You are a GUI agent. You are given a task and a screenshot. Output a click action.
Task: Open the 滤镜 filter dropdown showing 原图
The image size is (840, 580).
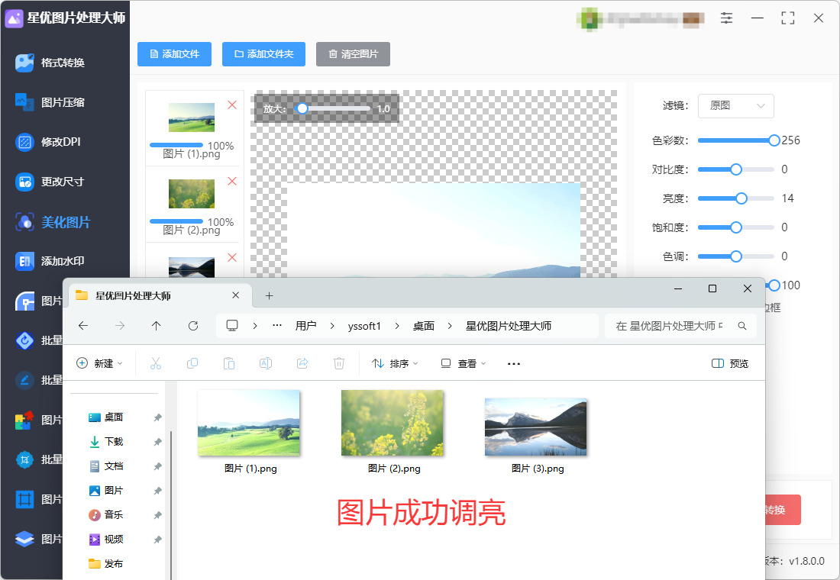tap(735, 106)
